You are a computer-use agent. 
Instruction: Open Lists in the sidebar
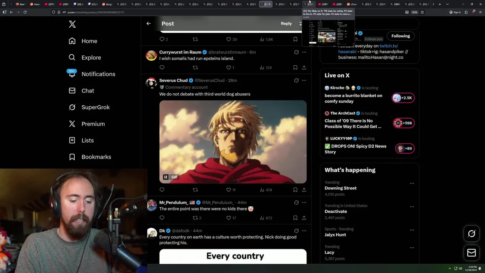pyautogui.click(x=81, y=140)
